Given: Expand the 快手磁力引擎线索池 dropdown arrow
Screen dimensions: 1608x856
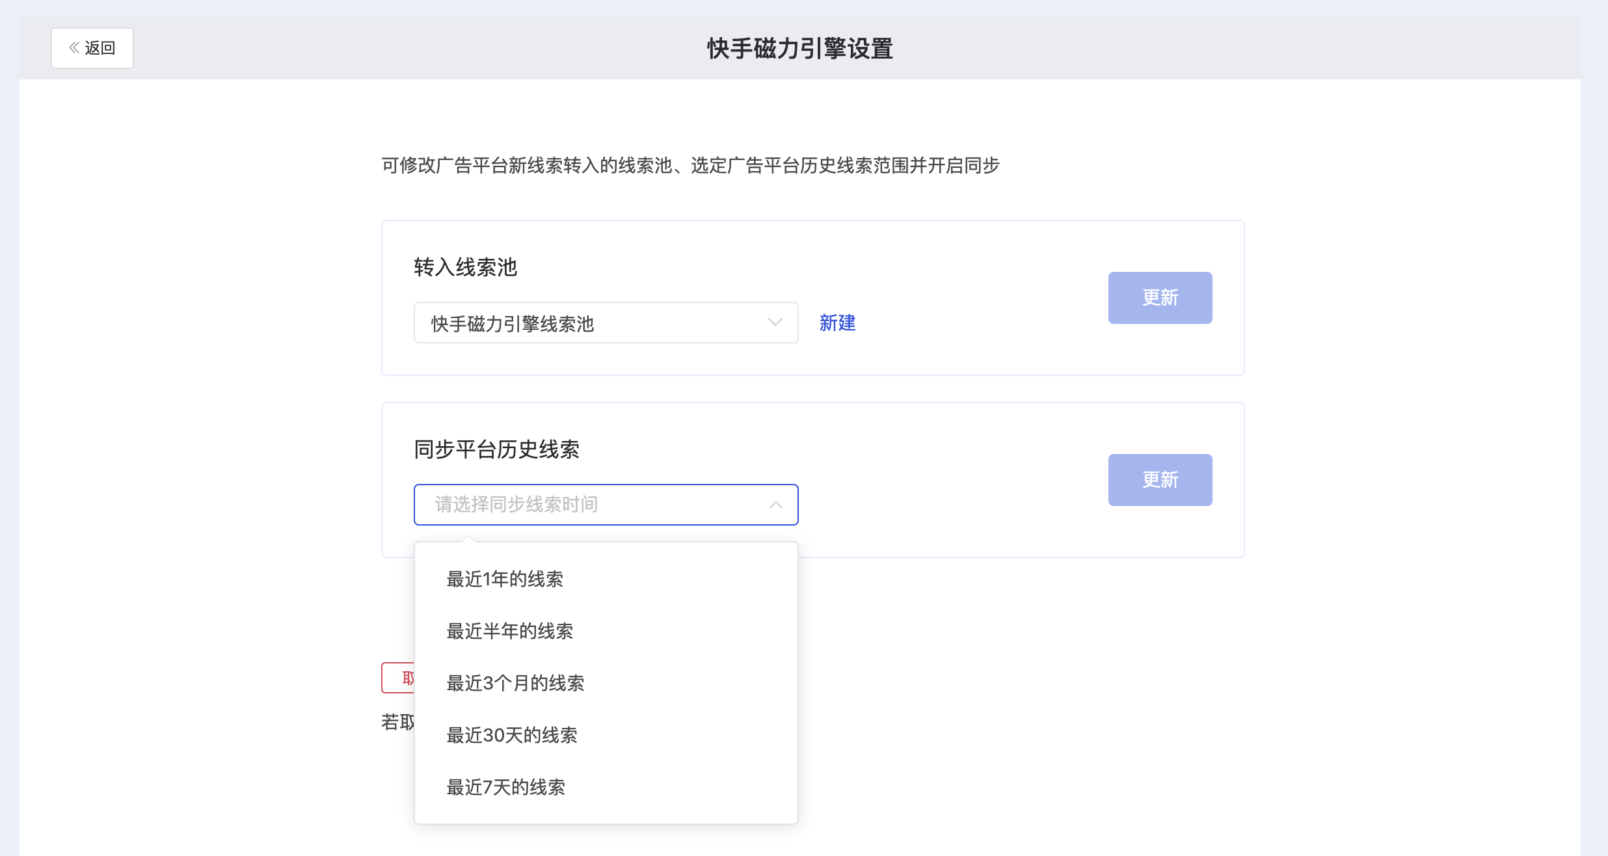Looking at the screenshot, I should tap(775, 323).
